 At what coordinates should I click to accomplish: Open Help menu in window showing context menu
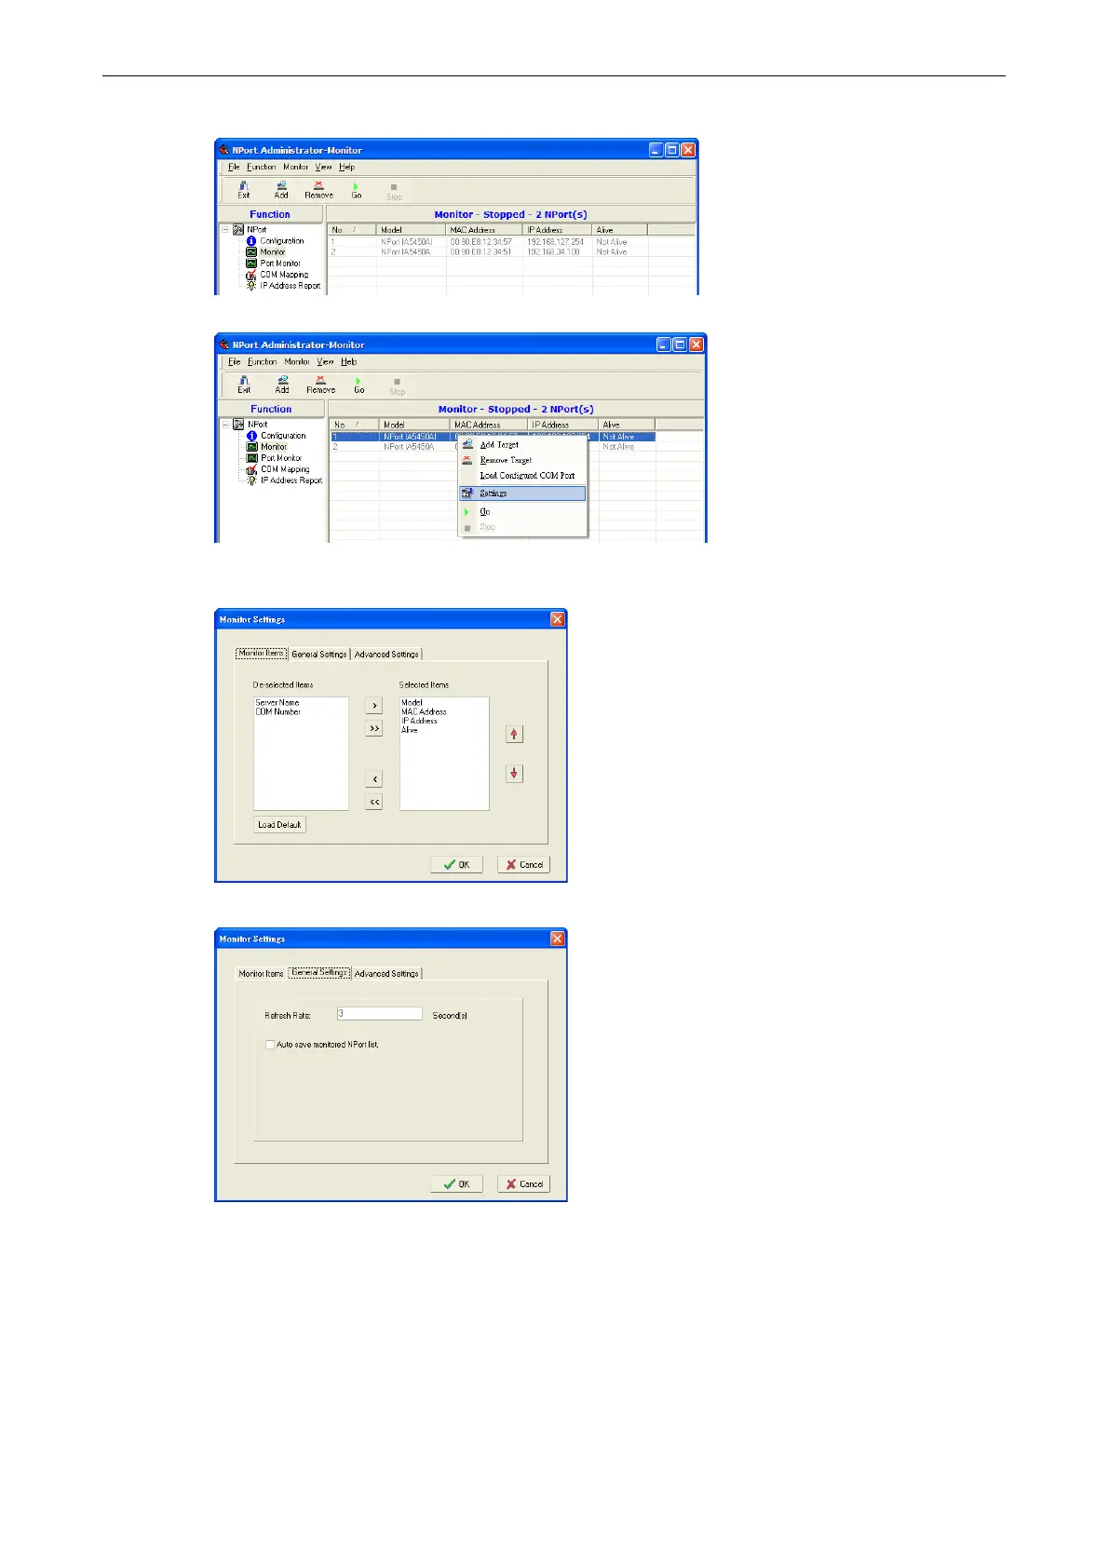point(348,362)
